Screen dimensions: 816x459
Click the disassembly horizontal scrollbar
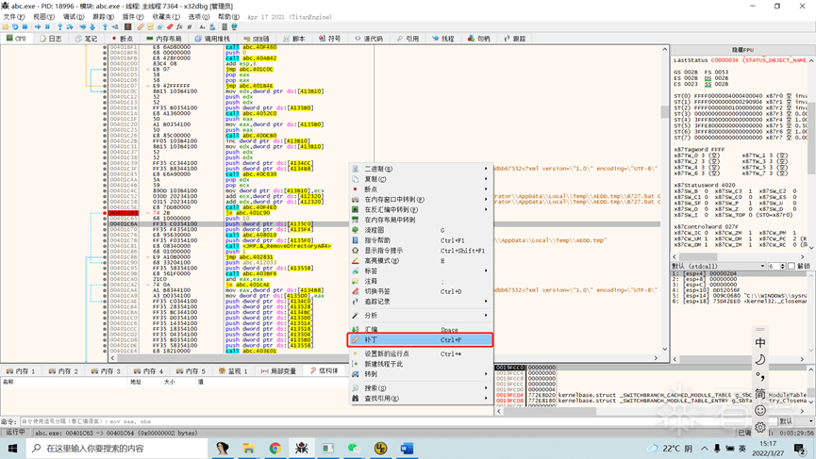point(384,357)
